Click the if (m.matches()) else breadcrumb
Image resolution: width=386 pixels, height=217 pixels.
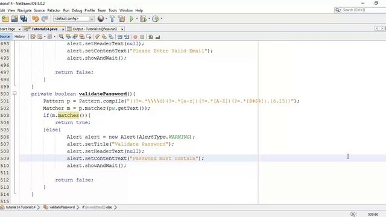click(x=97, y=207)
